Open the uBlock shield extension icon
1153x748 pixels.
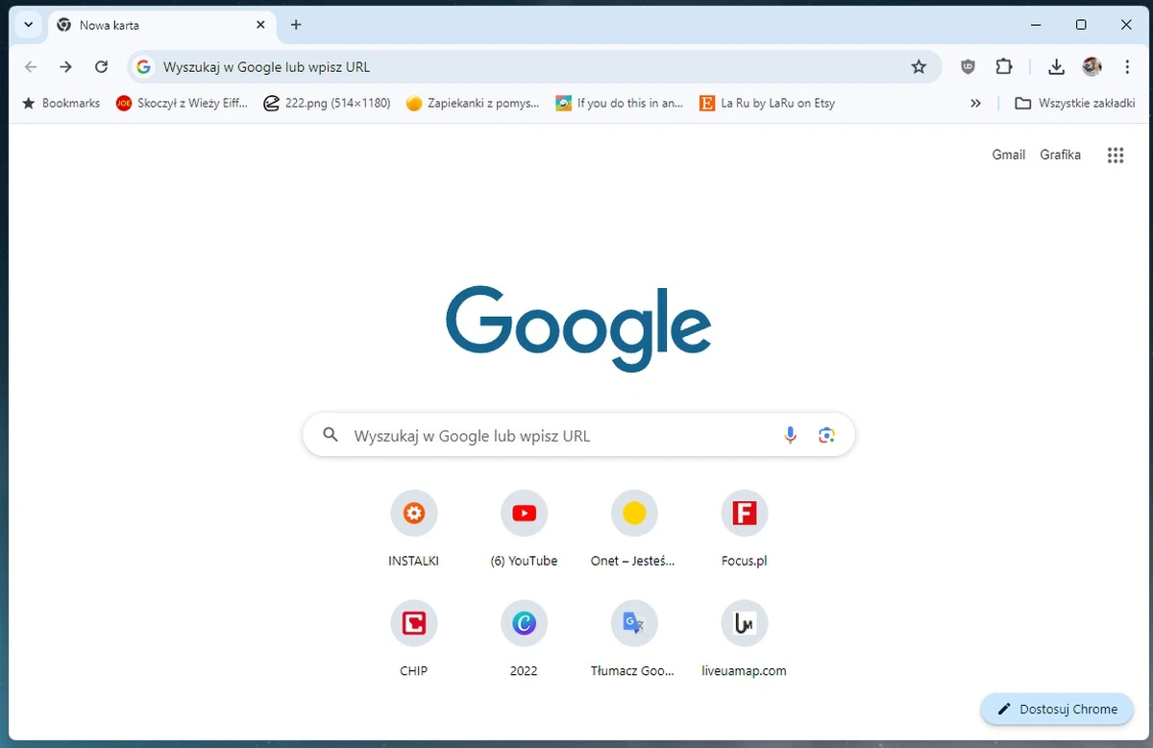969,66
